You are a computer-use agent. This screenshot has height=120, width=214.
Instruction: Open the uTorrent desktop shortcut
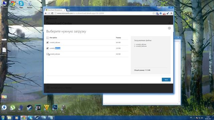[x=13, y=109]
